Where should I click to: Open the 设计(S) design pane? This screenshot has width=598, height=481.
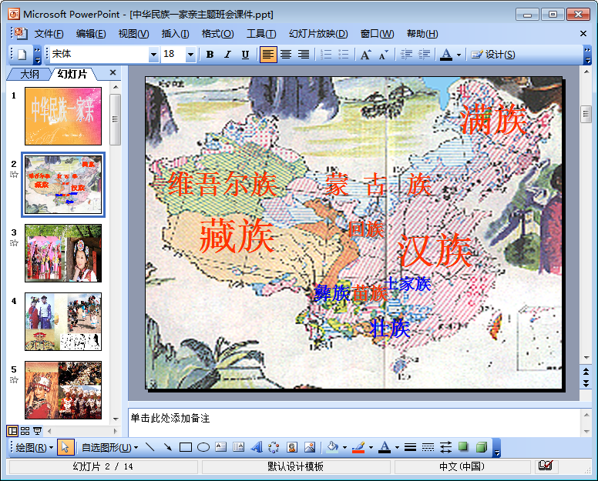(492, 55)
